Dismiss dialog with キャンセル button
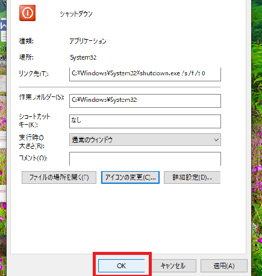262x276 pixels. pyautogui.click(x=173, y=266)
